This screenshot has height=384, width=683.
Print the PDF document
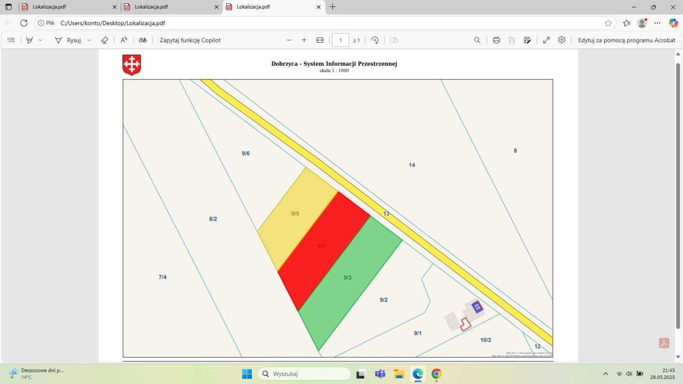(x=496, y=40)
